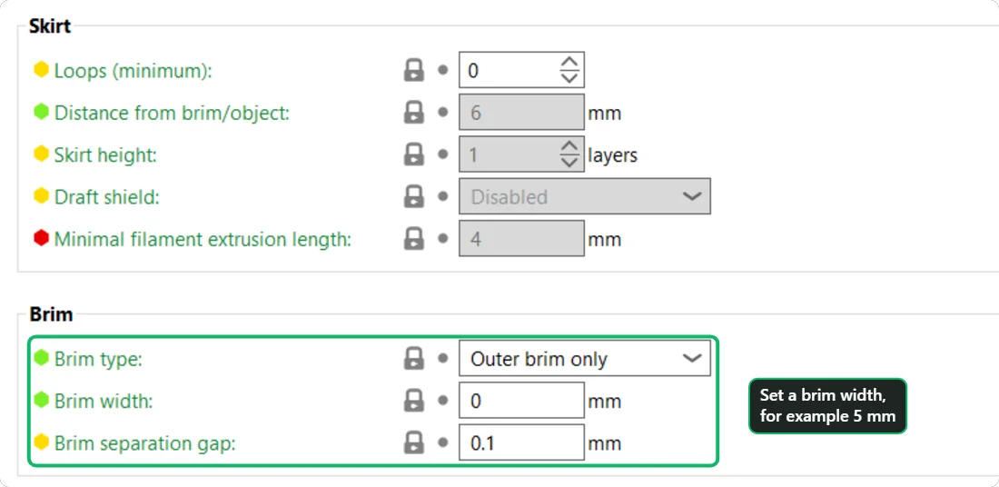Click the Minimal filament extrusion length label
Viewport: 999px width, 487px height.
pyautogui.click(x=203, y=239)
